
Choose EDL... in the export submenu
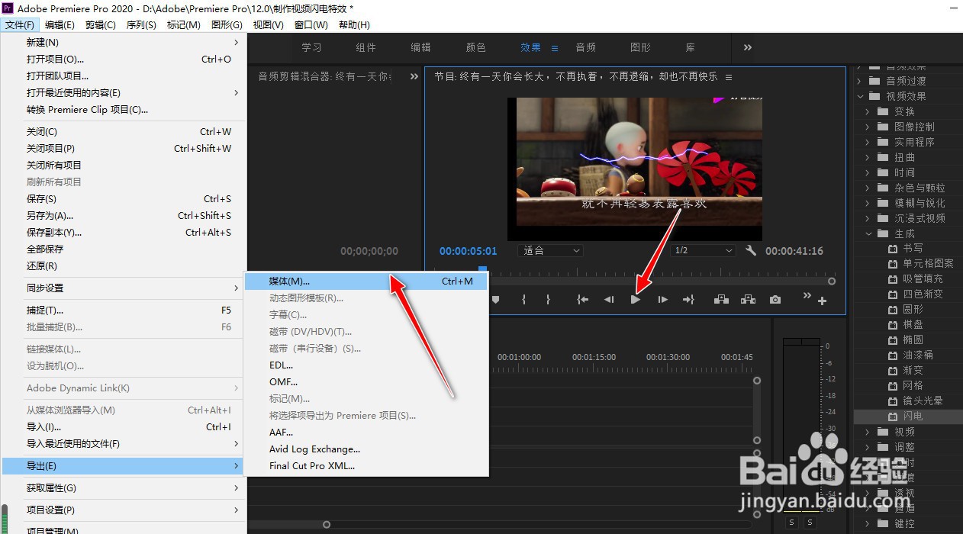[x=366, y=365]
